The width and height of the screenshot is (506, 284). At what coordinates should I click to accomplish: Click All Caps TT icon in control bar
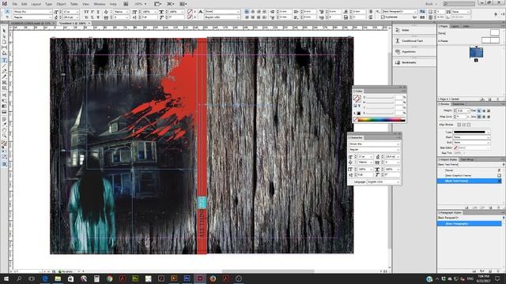86,12
